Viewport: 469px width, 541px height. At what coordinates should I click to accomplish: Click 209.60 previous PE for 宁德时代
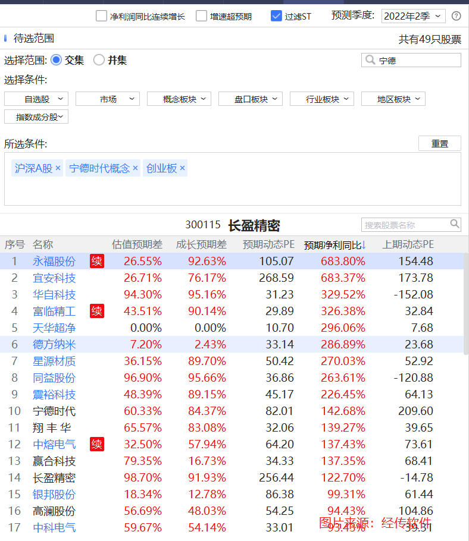pyautogui.click(x=415, y=411)
